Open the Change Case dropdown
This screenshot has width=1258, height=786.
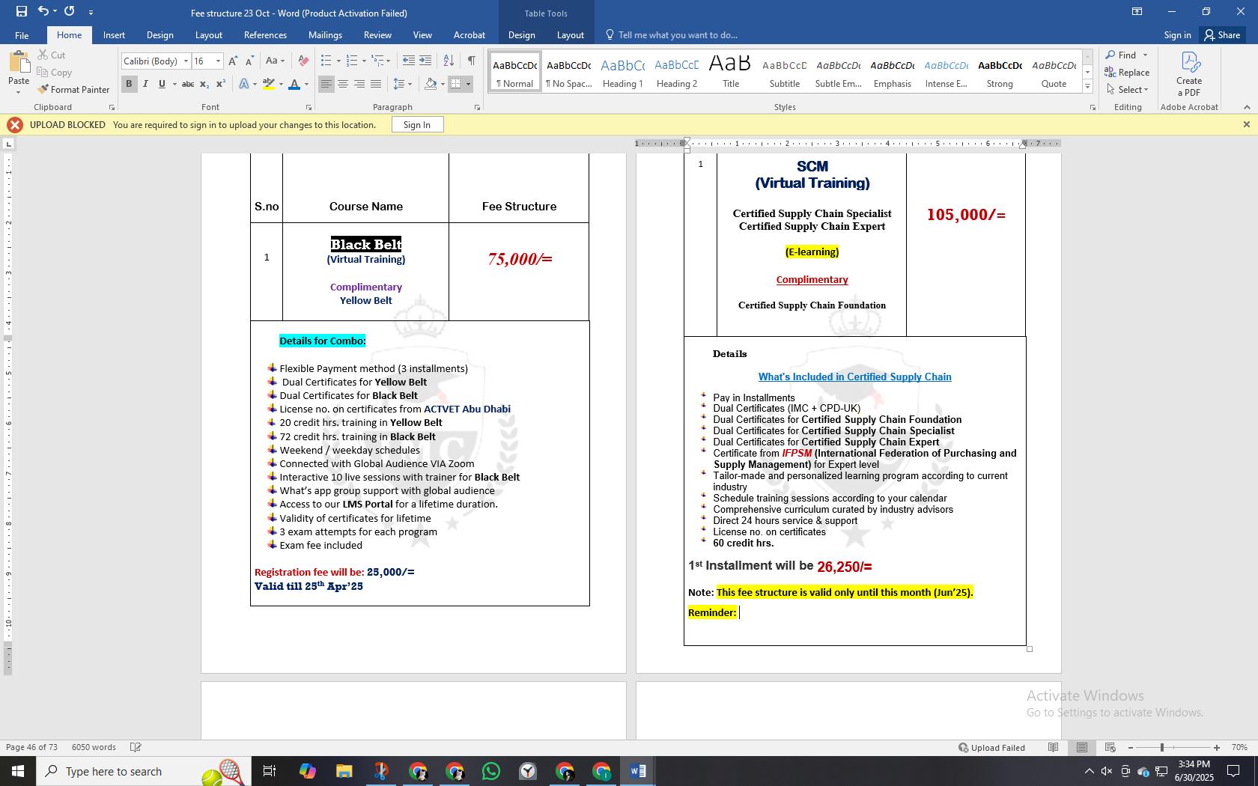[275, 61]
